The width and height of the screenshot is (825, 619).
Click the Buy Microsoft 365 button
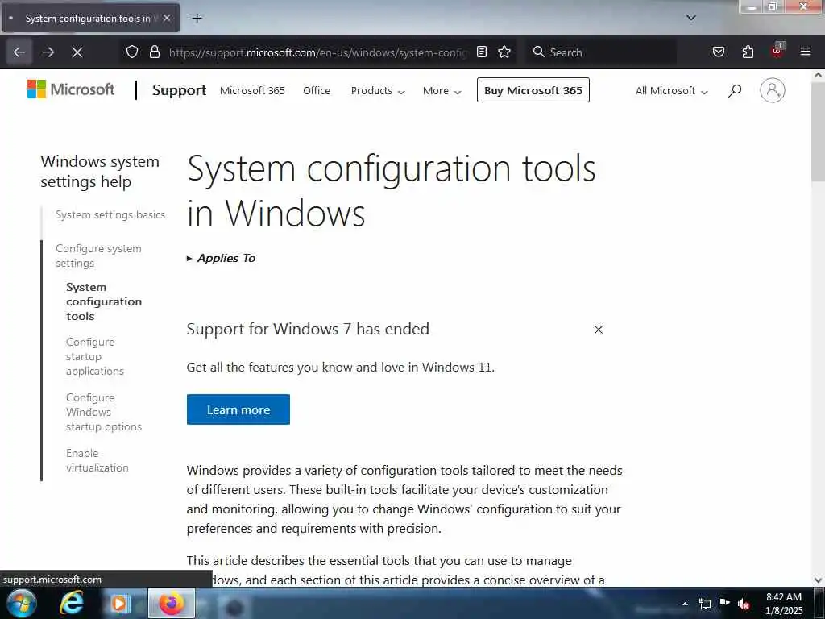click(x=533, y=90)
